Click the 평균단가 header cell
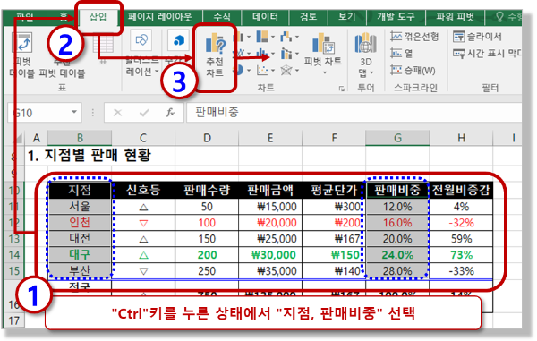Screen dimensions: 537x341 (x=334, y=190)
